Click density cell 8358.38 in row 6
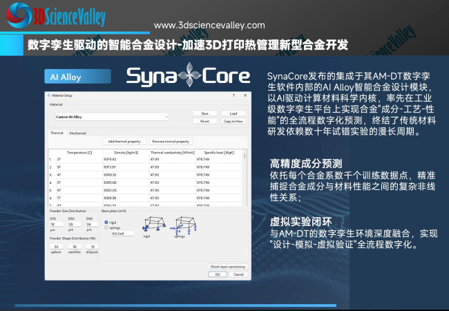Image resolution: width=449 pixels, height=311 pixels. click(126, 198)
